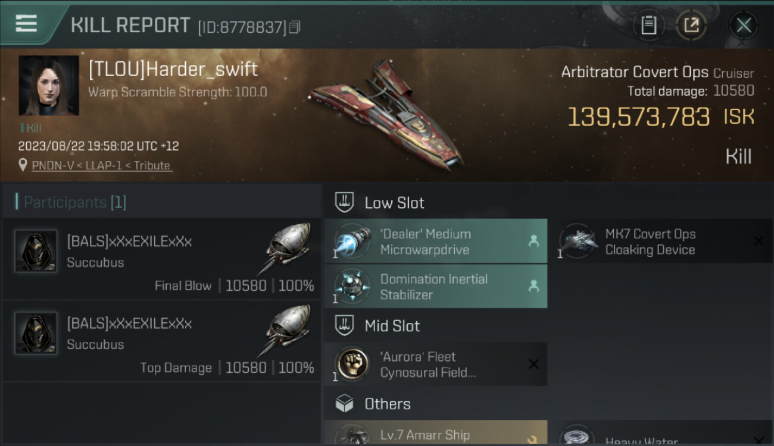Select the Final Blow participant row
Image resolution: width=774 pixels, height=446 pixels.
pyautogui.click(x=162, y=259)
